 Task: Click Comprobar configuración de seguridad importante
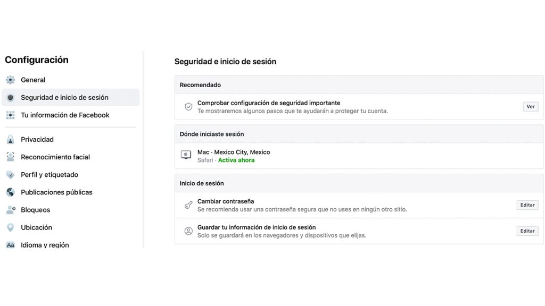[268, 103]
